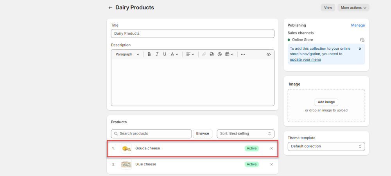
Task: Click the Browse products button
Action: 203,134
